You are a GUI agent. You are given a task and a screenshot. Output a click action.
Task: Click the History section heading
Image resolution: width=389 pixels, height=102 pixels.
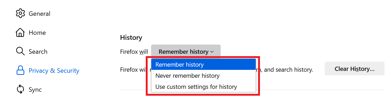pos(131,38)
